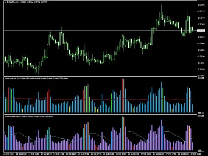Screen dimensions: 208x156
Task: Click the 27 Oct 09:00 time axis label
Action: (159, 154)
